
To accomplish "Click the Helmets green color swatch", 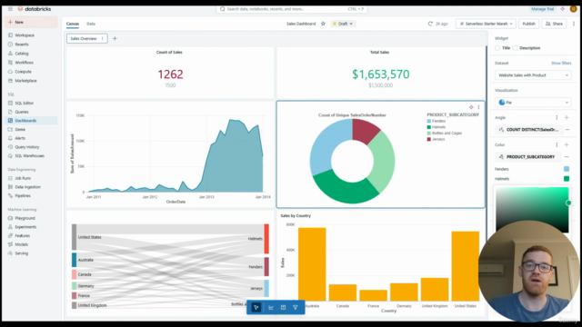I will pos(567,179).
